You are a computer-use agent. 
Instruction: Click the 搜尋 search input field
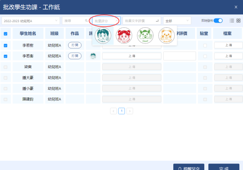tap(74, 20)
